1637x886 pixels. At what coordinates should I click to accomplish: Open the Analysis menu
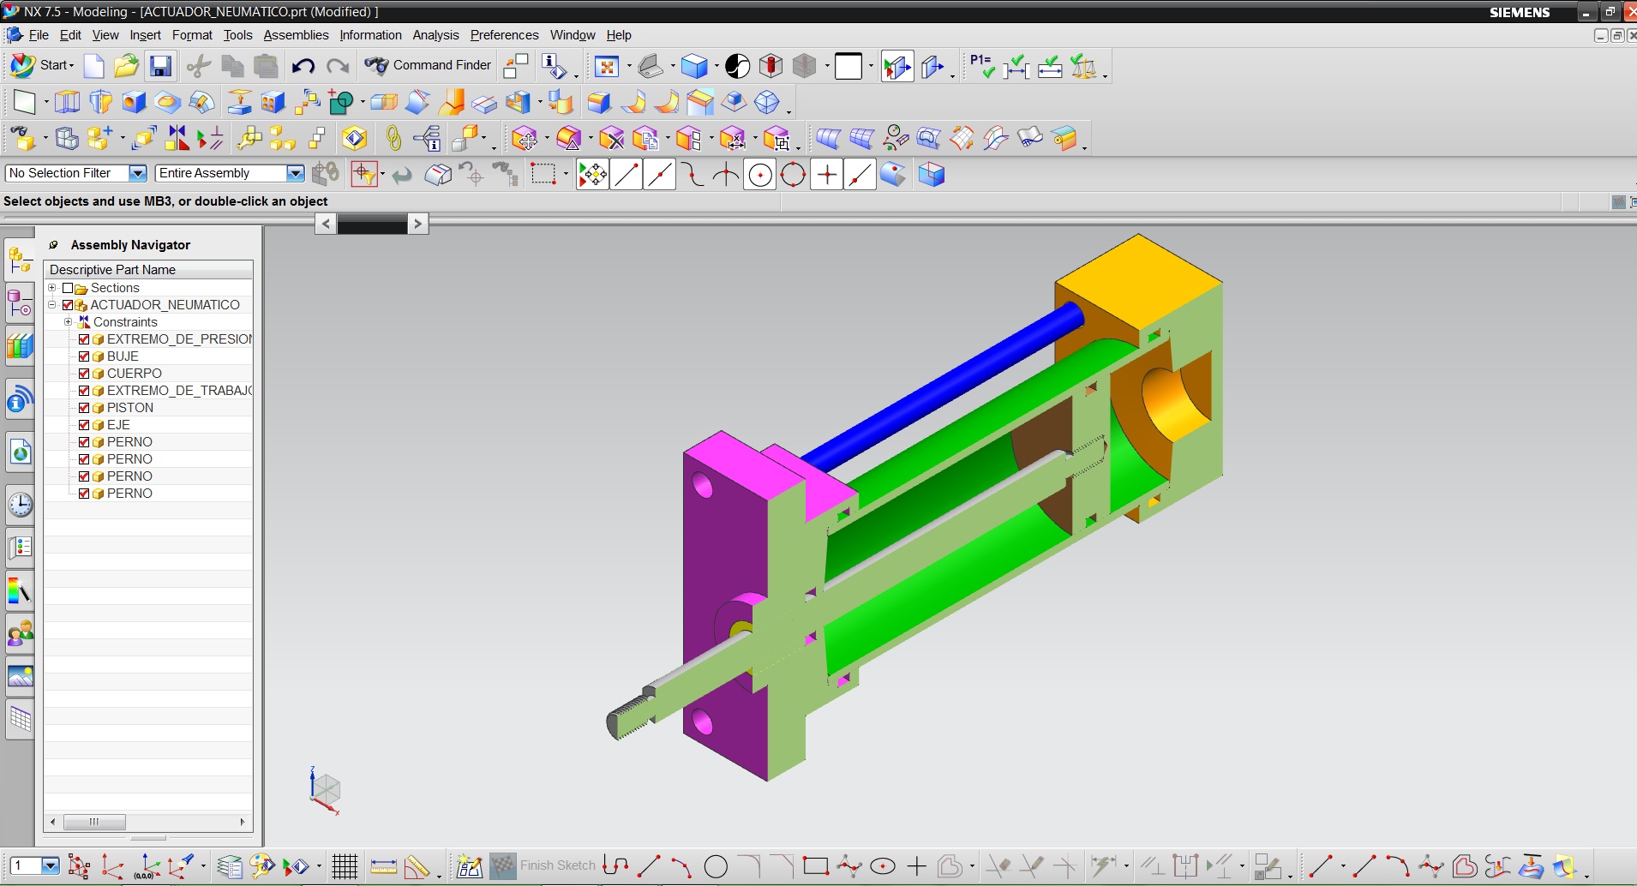coord(435,35)
